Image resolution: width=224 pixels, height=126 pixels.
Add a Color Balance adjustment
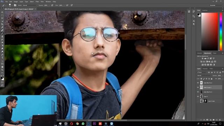pos(204,62)
